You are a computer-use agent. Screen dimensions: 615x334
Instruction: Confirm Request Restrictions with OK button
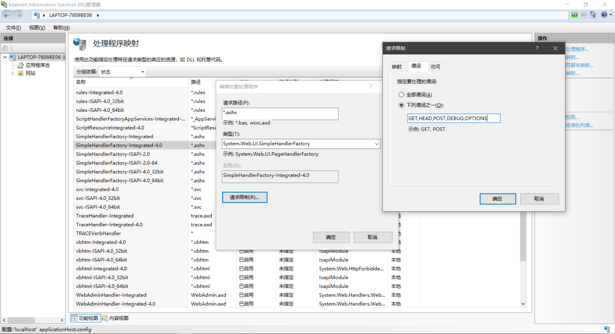[497, 199]
